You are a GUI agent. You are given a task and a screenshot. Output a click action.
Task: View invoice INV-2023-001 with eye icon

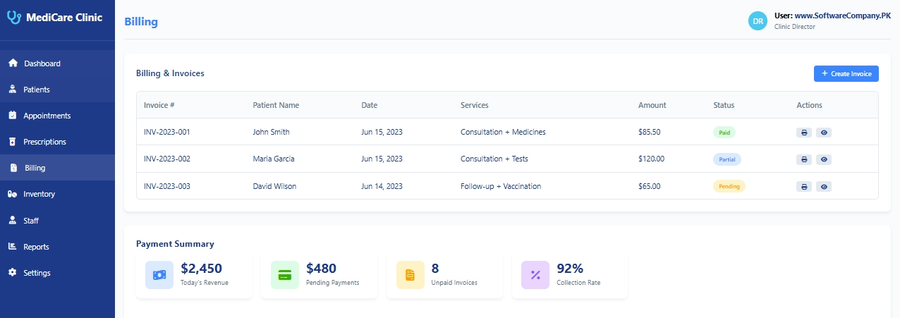824,132
